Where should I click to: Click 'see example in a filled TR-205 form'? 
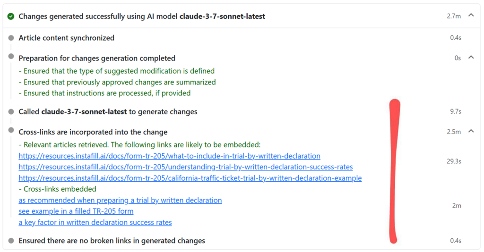[76, 211]
